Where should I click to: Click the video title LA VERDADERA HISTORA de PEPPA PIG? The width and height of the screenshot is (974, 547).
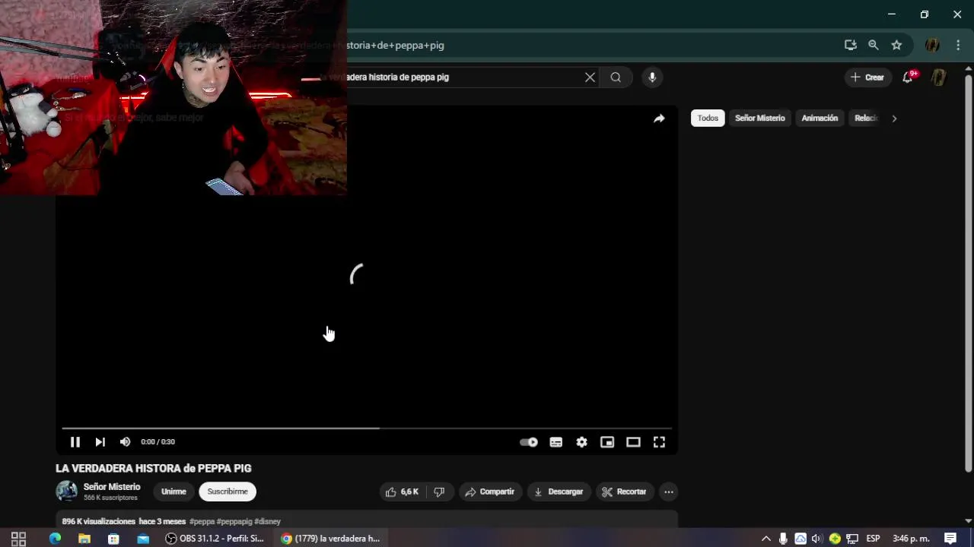[x=154, y=469]
